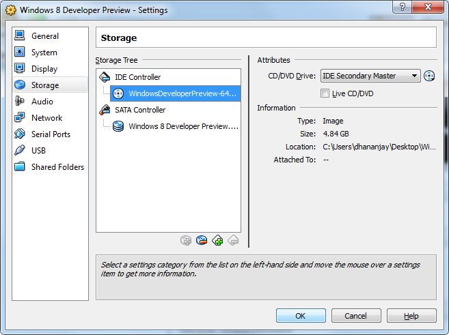The image size is (449, 335).
Task: Click the choose virtual CD/DVD disk icon
Action: click(429, 76)
